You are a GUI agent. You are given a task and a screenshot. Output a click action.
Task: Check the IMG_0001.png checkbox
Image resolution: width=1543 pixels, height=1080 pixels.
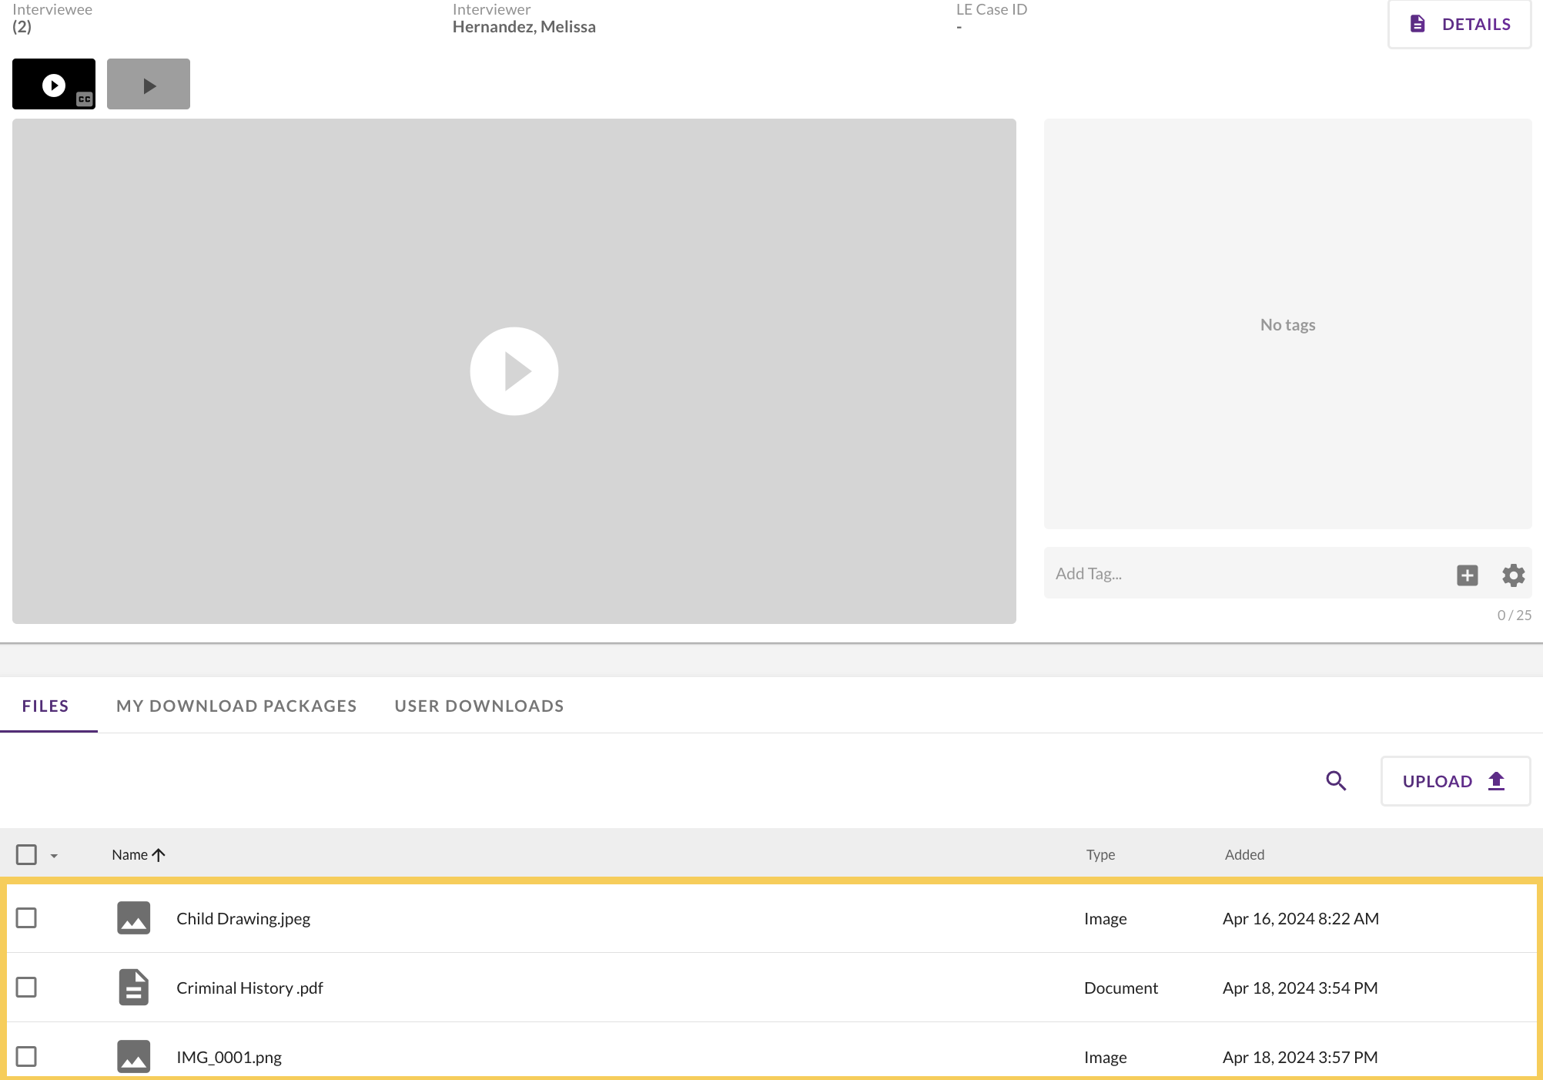point(26,1056)
